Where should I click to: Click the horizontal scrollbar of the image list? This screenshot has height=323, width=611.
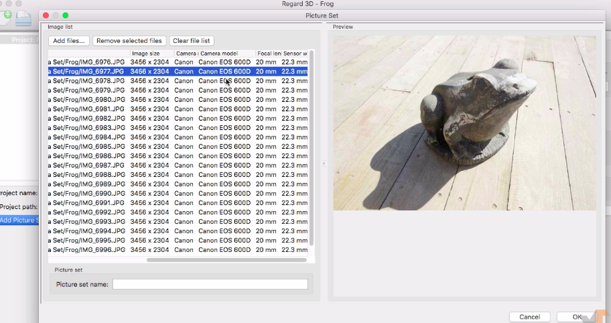[226, 260]
